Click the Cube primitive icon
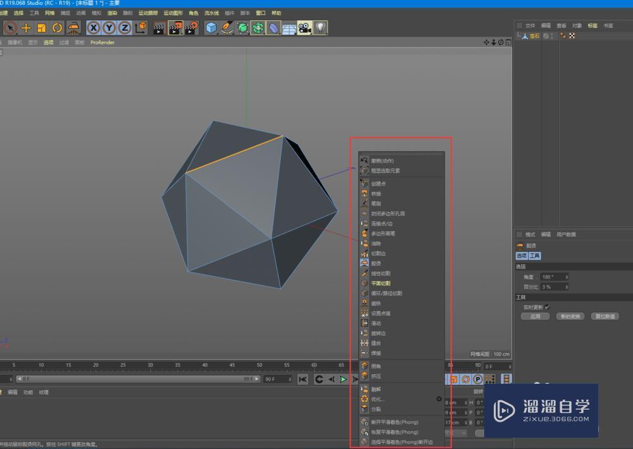This screenshot has height=449, width=633. (210, 28)
